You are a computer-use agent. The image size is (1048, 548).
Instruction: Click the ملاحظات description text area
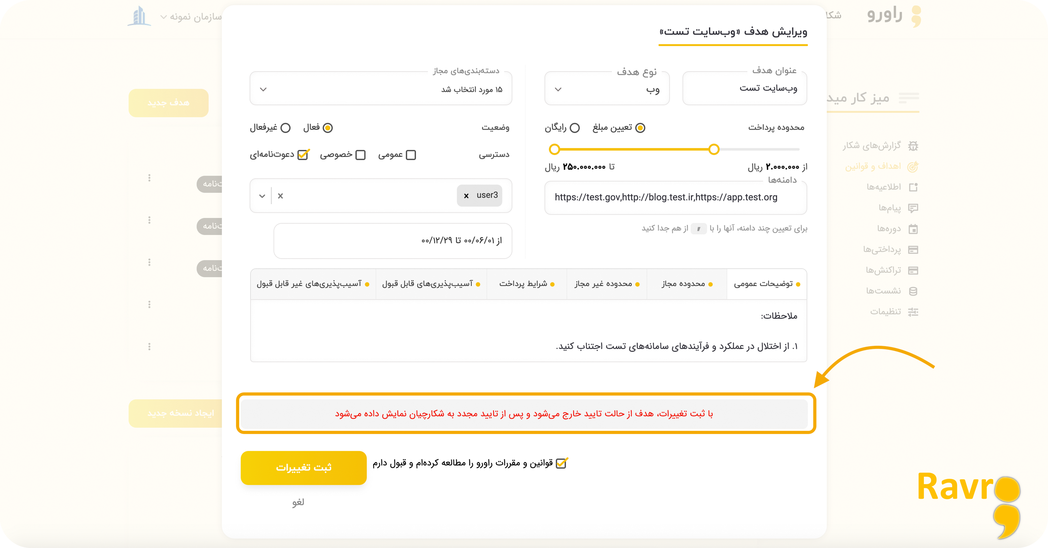[528, 331]
